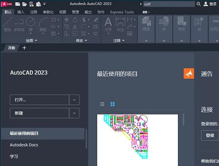
Task: Select the Rotate modify tool
Action: coord(75,20)
